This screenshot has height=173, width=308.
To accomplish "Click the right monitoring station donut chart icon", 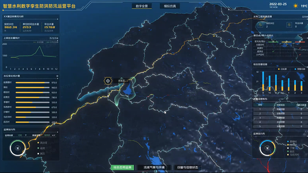I will (267, 148).
